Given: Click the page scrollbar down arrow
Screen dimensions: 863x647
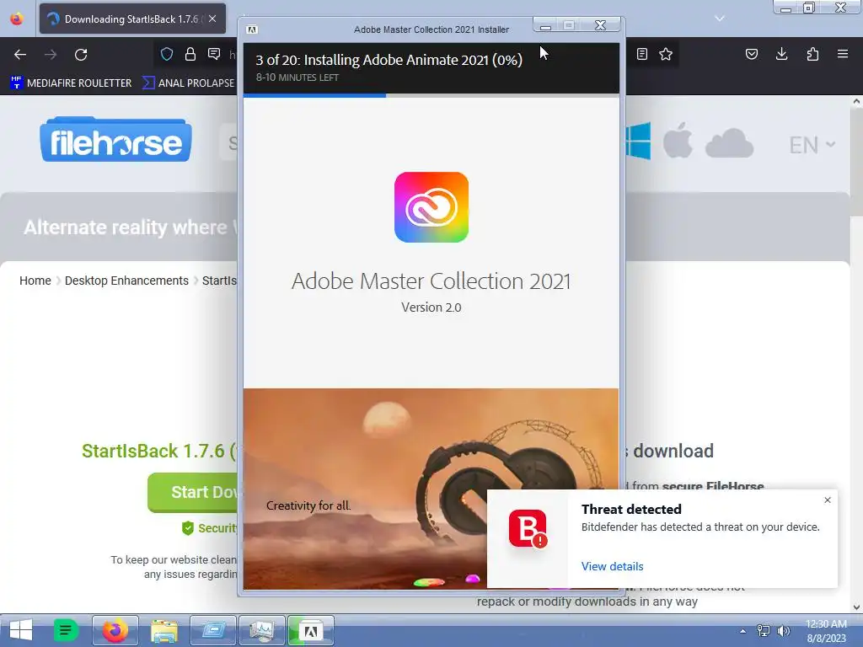Looking at the screenshot, I should (x=856, y=607).
